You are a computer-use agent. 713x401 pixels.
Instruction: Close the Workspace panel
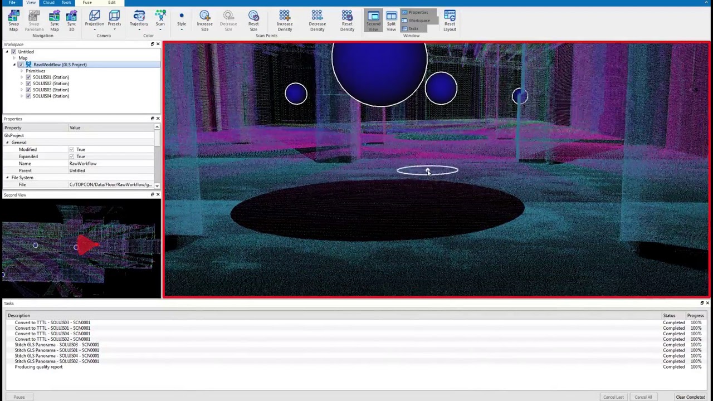(158, 44)
